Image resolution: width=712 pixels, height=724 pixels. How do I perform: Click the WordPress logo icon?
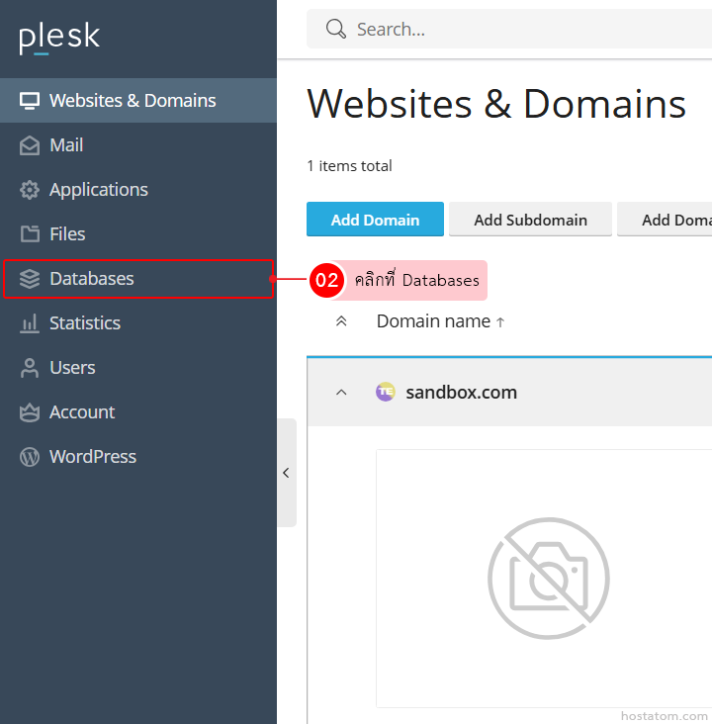pos(30,457)
